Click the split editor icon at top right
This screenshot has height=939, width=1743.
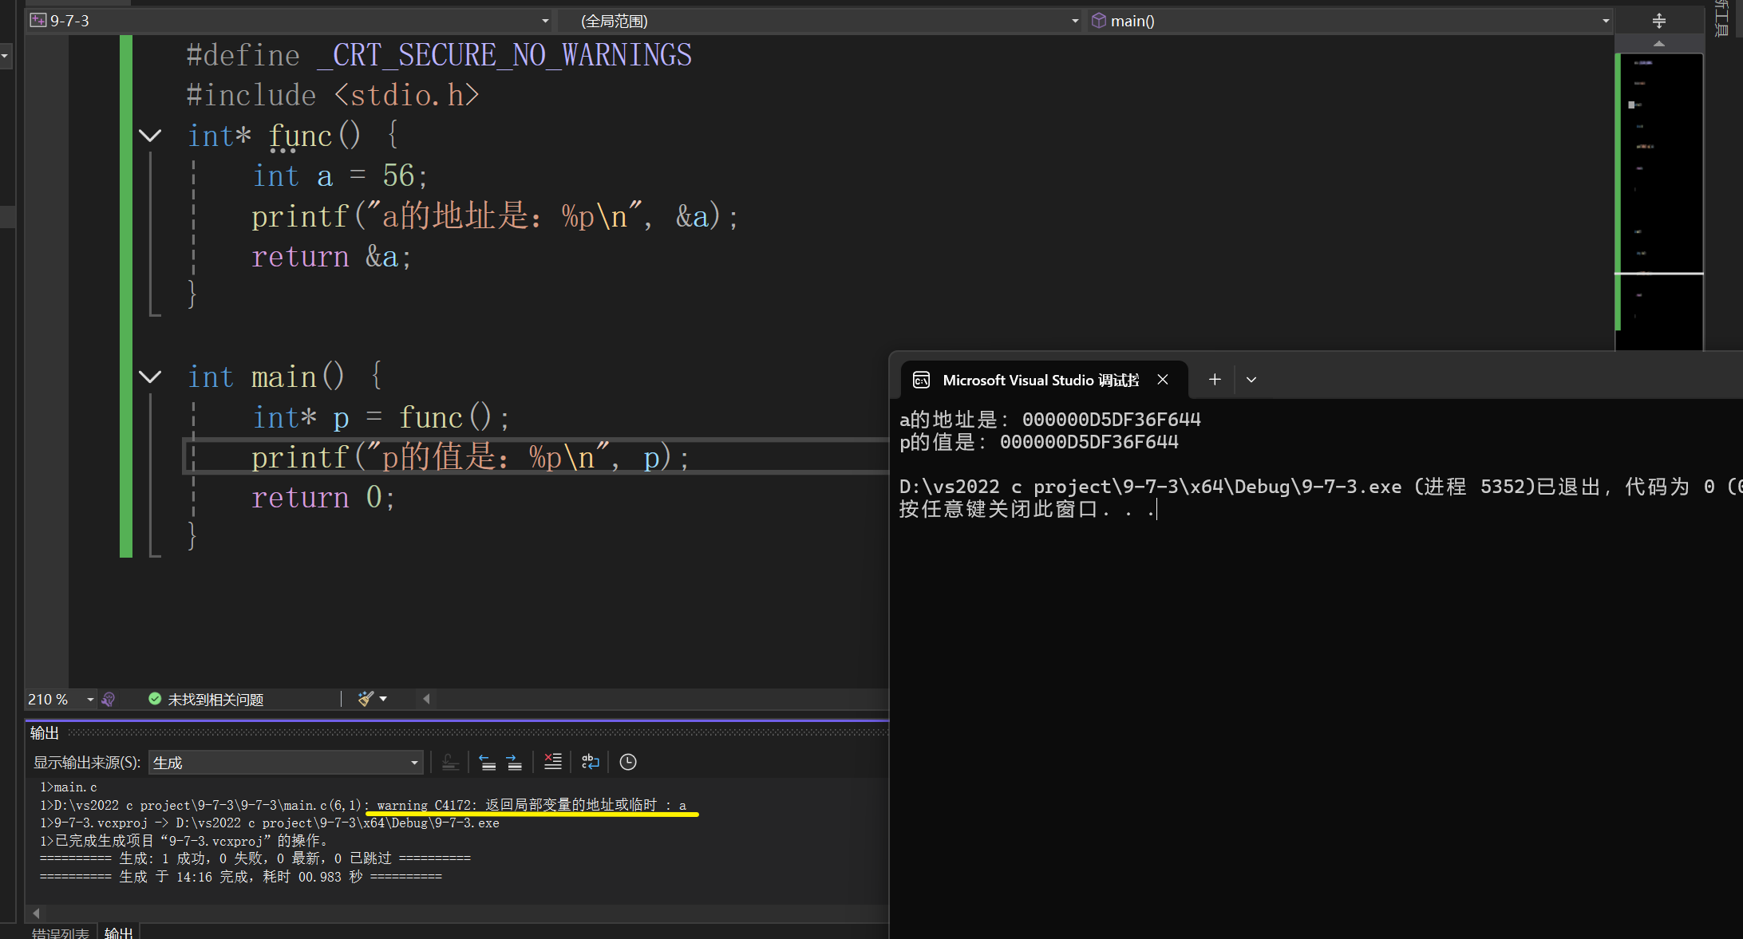pyautogui.click(x=1658, y=21)
